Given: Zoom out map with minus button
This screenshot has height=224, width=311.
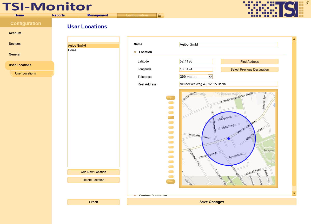Looking at the screenshot, I should (171, 182).
